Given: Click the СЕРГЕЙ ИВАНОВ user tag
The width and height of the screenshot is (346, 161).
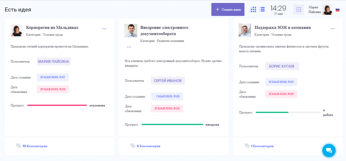Looking at the screenshot, I should [168, 81].
